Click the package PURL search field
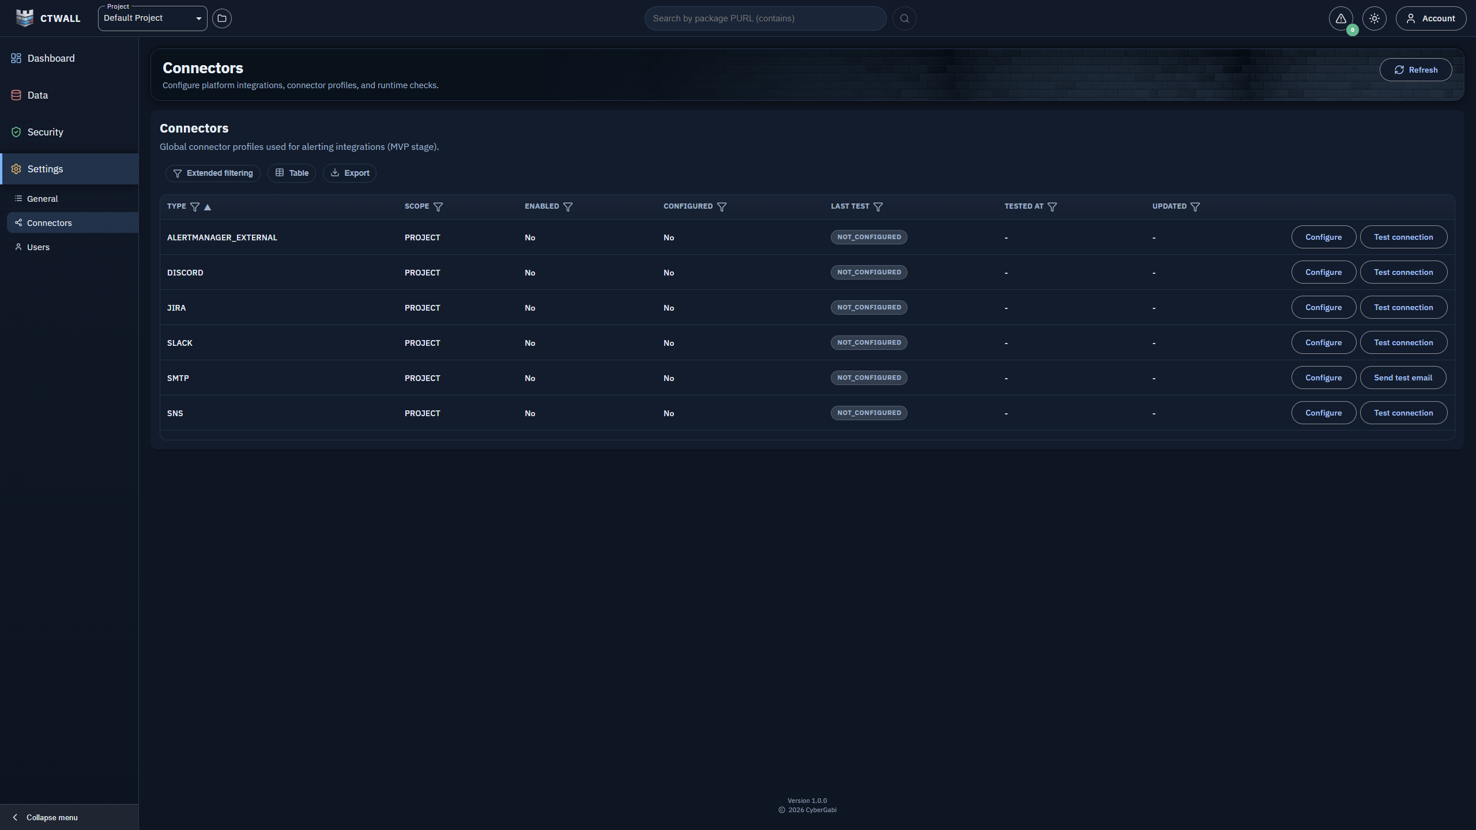The height and width of the screenshot is (830, 1476). coord(765,18)
